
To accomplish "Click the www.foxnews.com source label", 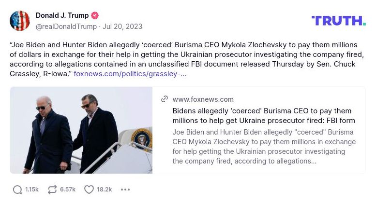I will (203, 99).
